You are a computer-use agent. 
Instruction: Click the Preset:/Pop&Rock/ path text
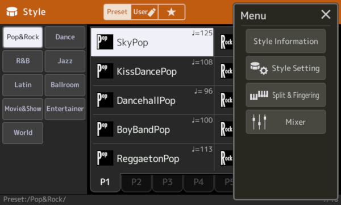pos(34,199)
